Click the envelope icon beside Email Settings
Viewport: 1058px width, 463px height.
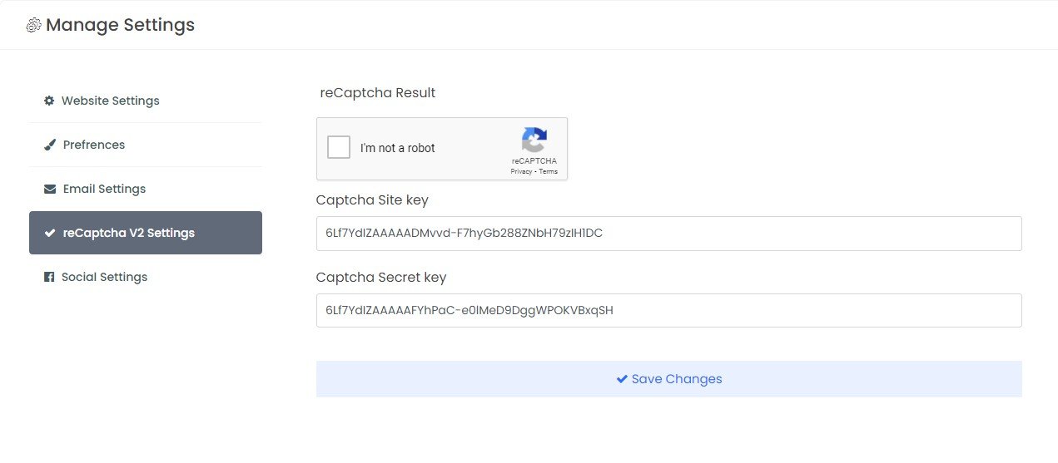point(50,189)
